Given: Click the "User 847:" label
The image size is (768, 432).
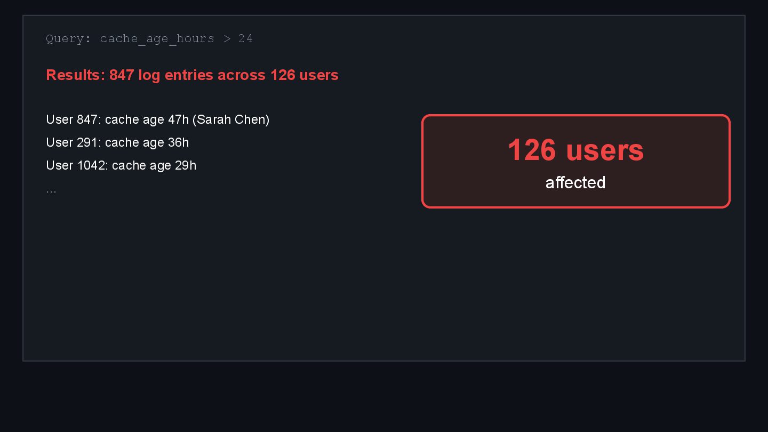Looking at the screenshot, I should [x=73, y=119].
